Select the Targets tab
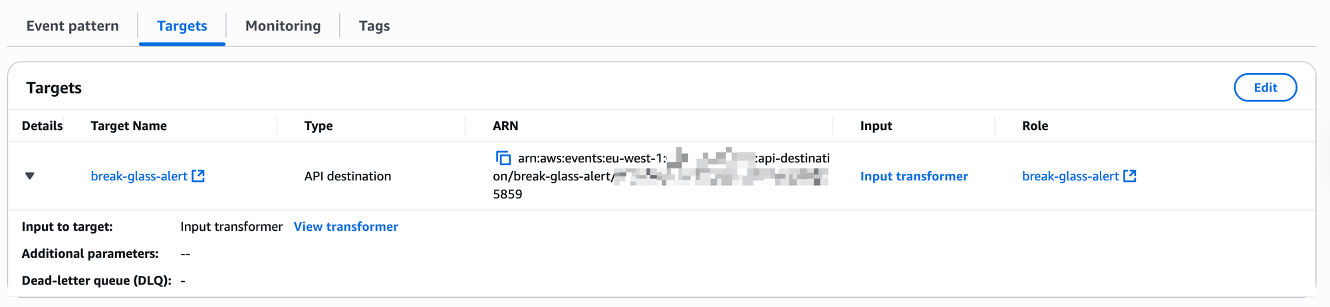Screen dimensions: 1330x307 (x=182, y=26)
